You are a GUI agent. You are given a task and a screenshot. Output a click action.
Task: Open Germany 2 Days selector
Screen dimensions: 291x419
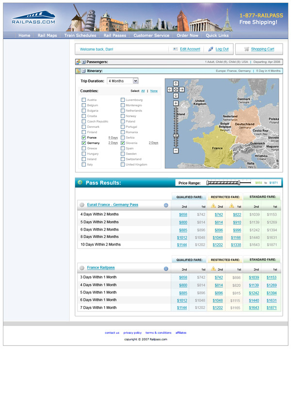(113, 143)
